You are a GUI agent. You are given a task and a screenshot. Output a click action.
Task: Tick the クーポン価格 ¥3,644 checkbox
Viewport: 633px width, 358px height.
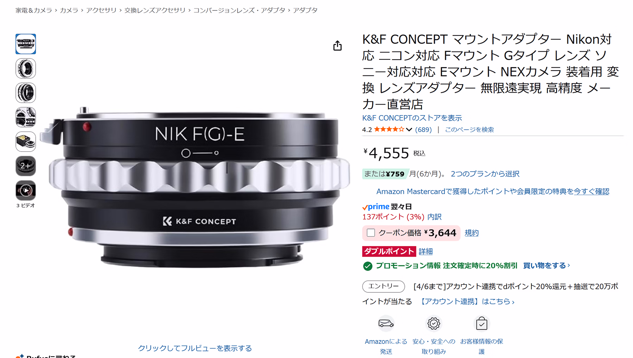[x=371, y=233]
